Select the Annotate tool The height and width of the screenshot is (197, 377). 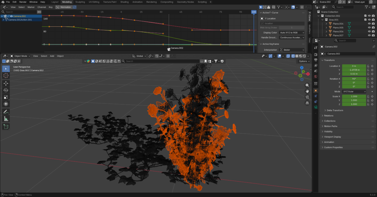pyautogui.click(x=6, y=112)
